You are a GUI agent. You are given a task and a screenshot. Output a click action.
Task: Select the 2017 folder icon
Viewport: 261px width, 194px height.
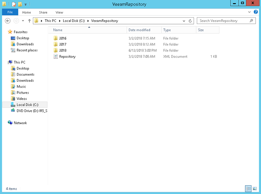click(55, 44)
